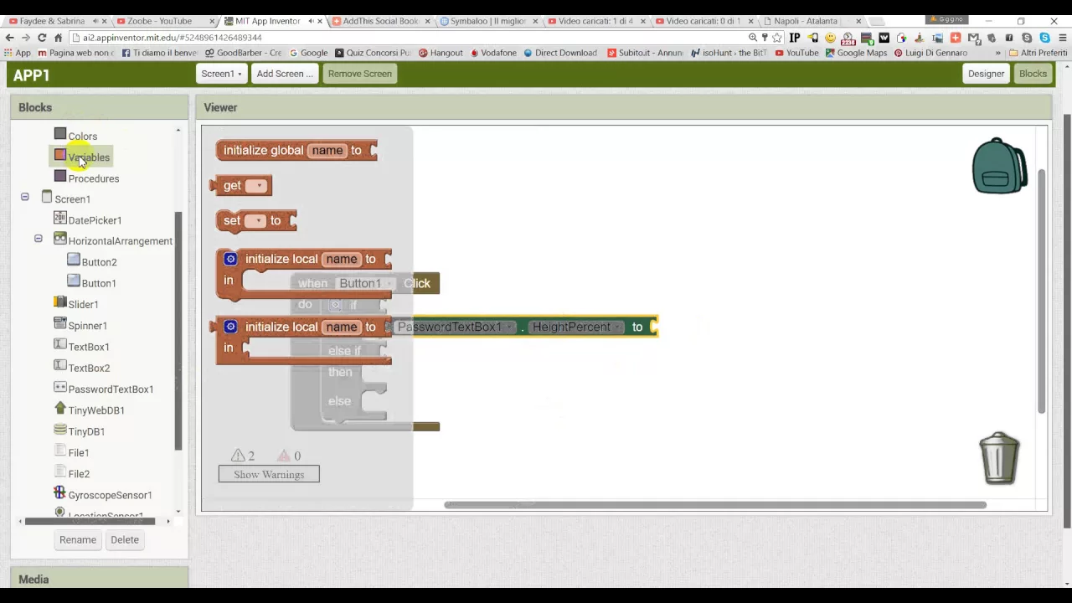Click the File1 icon

tap(60, 451)
